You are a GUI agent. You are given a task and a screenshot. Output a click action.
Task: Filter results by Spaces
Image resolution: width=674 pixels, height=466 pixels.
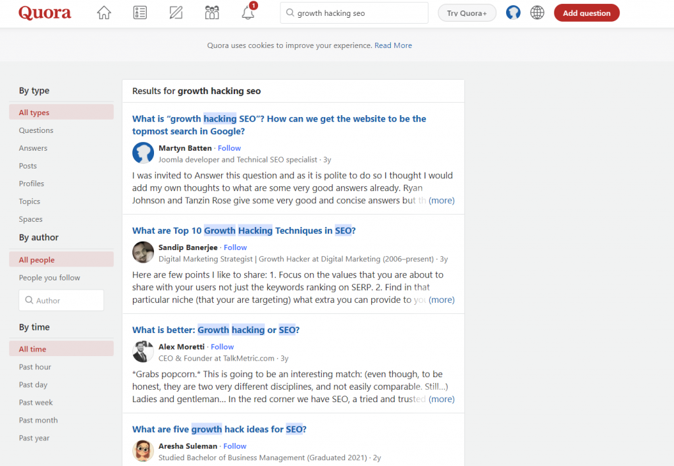pyautogui.click(x=30, y=219)
